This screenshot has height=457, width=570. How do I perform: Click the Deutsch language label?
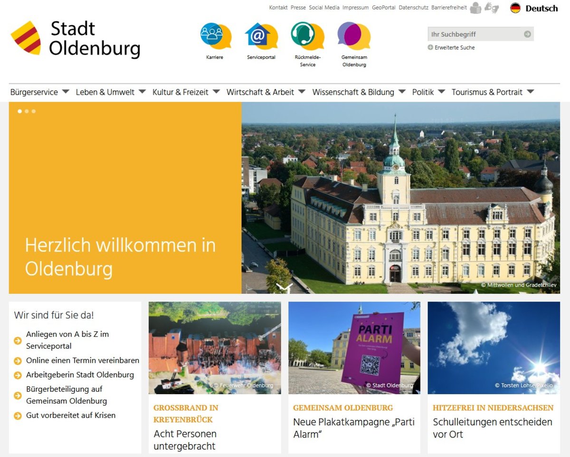[541, 9]
